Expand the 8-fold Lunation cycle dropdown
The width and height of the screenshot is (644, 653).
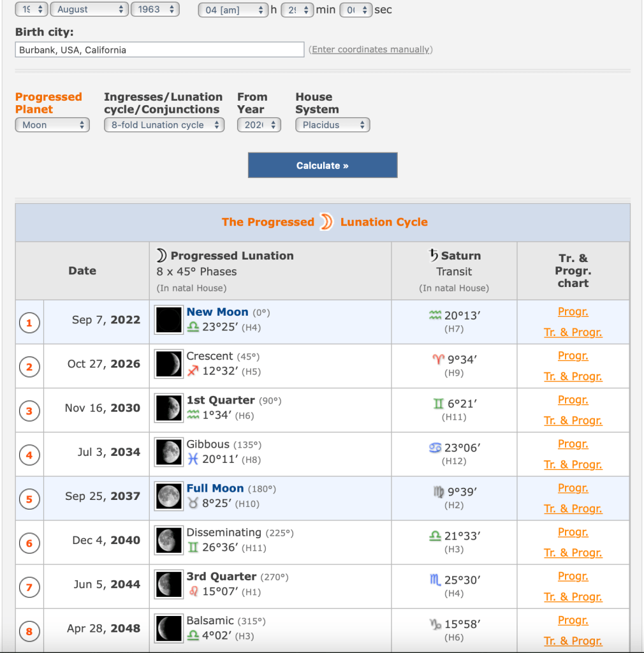pos(164,125)
